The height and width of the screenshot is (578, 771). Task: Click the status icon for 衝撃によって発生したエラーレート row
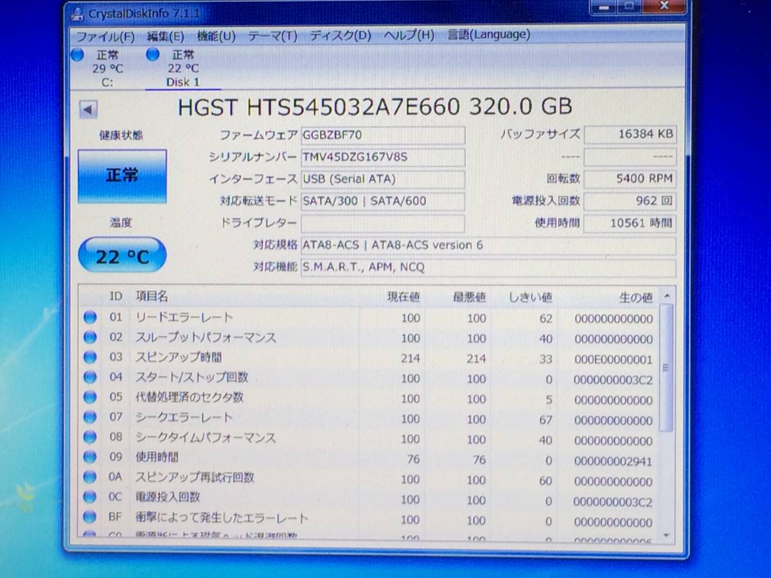(90, 518)
